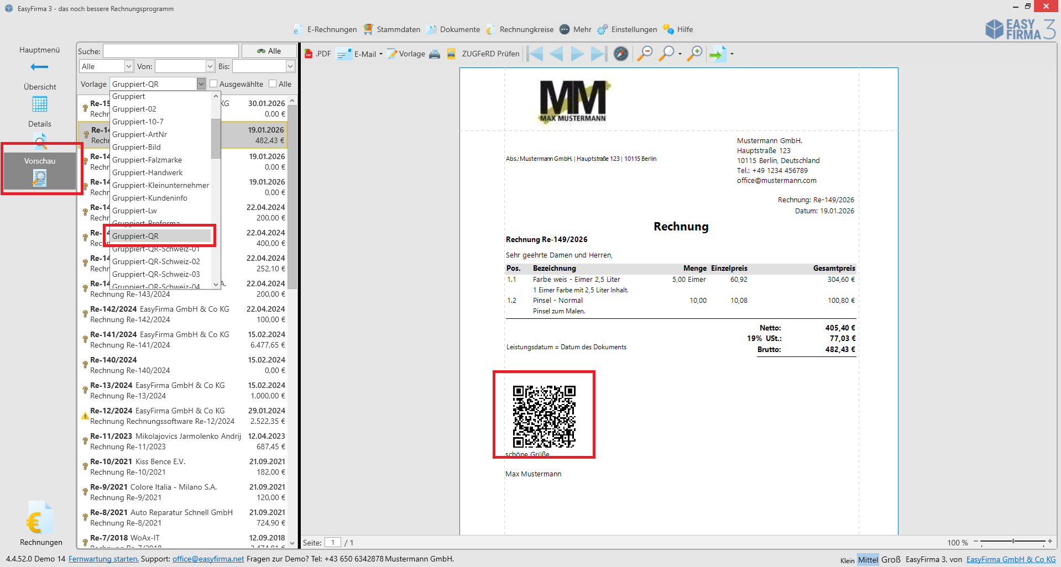
Task: Click the zoom slider at bottom right
Action: coord(1013,542)
